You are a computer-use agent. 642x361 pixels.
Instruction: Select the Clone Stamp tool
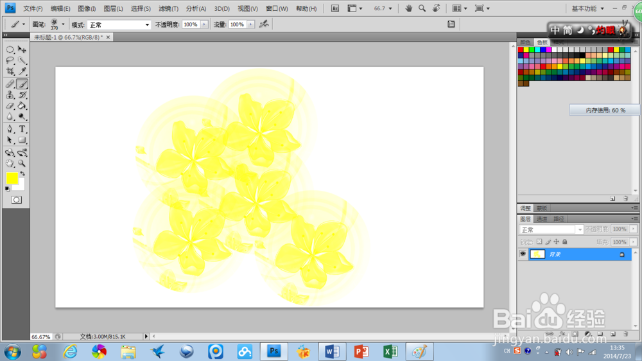coord(10,94)
